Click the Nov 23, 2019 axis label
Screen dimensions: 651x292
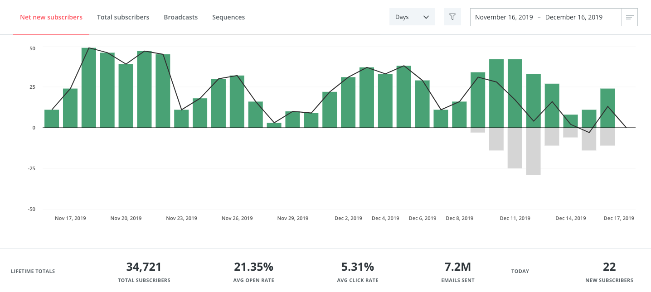click(181, 218)
